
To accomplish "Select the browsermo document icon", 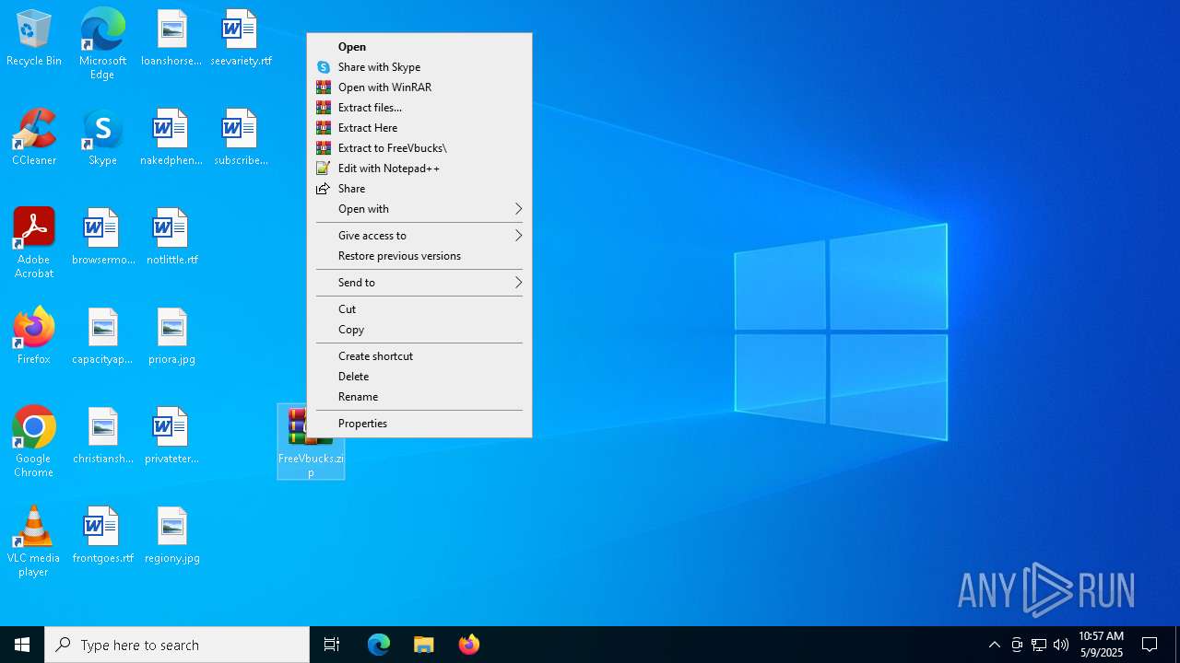I will coord(102,238).
